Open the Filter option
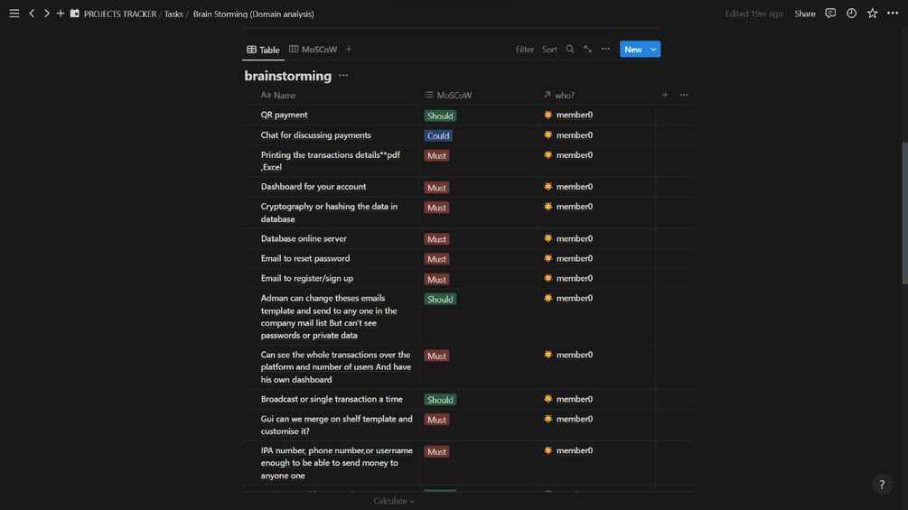The height and width of the screenshot is (510, 908). tap(525, 50)
